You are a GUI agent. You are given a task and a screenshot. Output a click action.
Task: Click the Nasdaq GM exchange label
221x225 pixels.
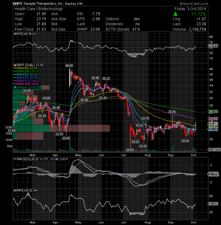tap(74, 4)
